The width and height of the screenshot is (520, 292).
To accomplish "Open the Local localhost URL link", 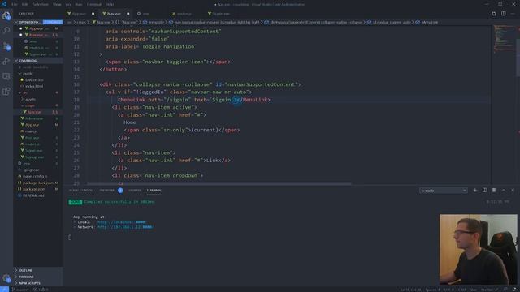I will 122,222.
